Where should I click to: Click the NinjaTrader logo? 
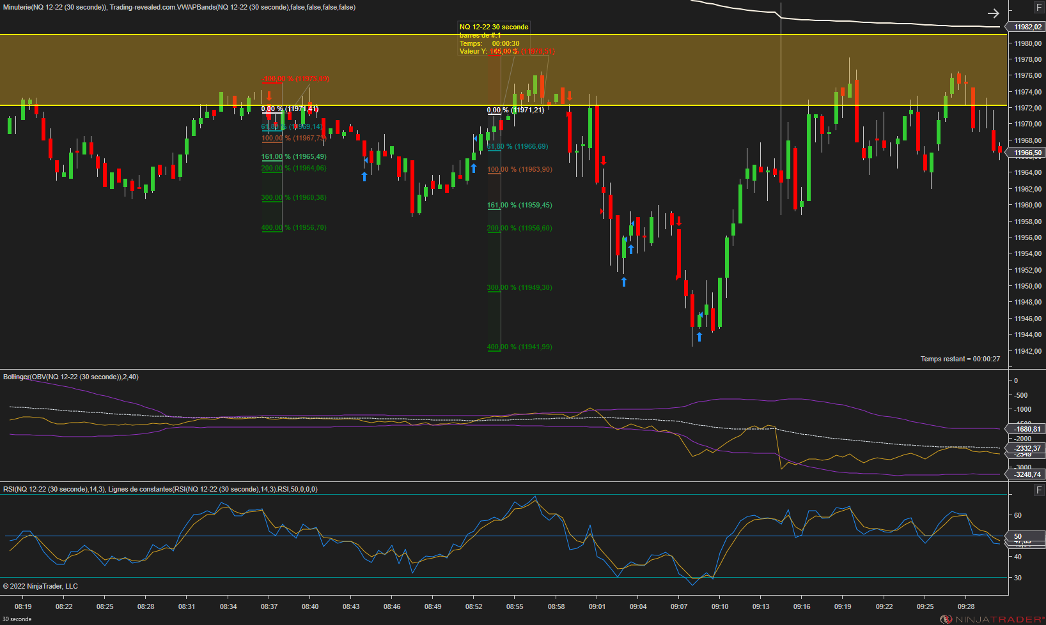point(992,619)
